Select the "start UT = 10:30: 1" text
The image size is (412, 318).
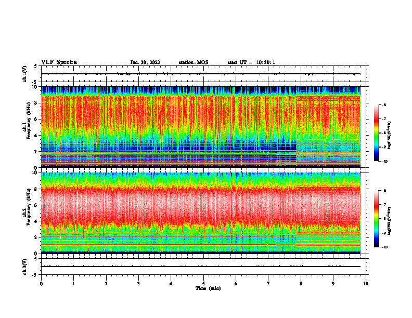tap(251, 62)
